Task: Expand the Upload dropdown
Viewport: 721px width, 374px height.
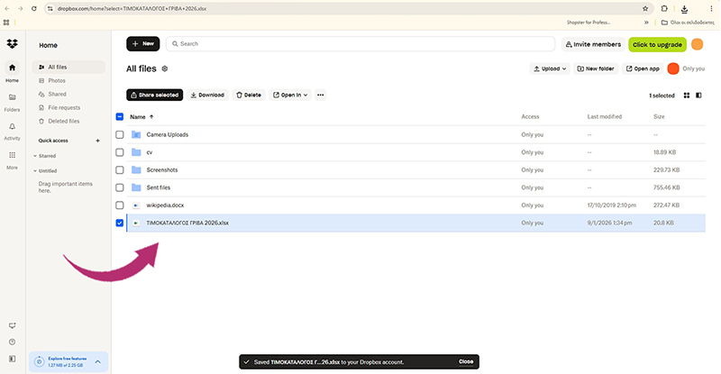Action: [550, 68]
